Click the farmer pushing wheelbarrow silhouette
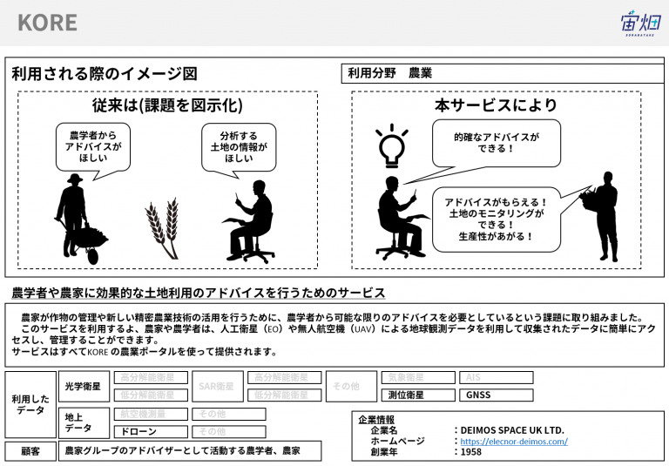669x466 pixels. pos(81,219)
